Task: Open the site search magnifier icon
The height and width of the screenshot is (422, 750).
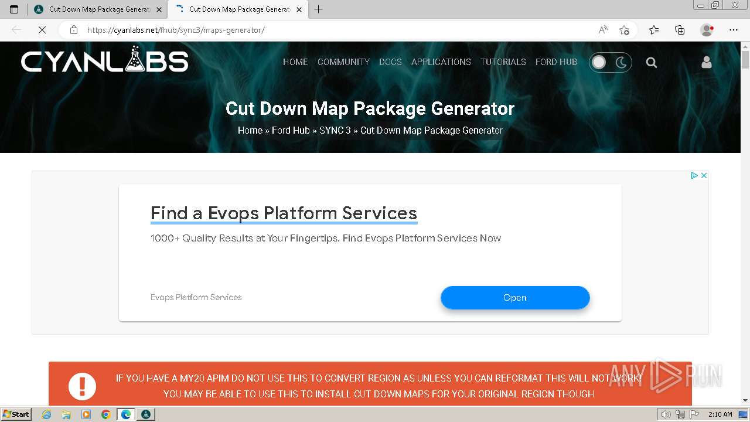Action: pos(652,62)
